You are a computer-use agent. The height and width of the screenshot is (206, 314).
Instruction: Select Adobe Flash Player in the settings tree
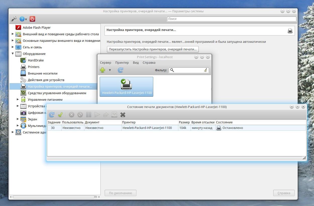coord(37,27)
